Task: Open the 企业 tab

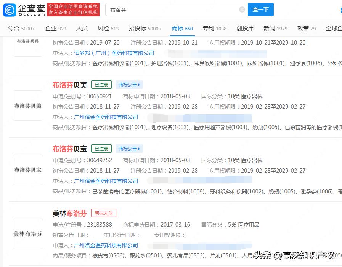Action: tap(55, 29)
